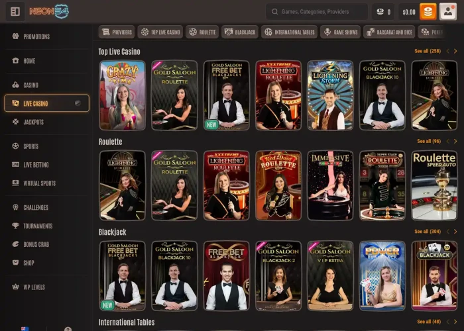Viewport: 464px width, 331px height.
Task: Open the Immersive Roulette thumbnail
Action: pyautogui.click(x=330, y=185)
